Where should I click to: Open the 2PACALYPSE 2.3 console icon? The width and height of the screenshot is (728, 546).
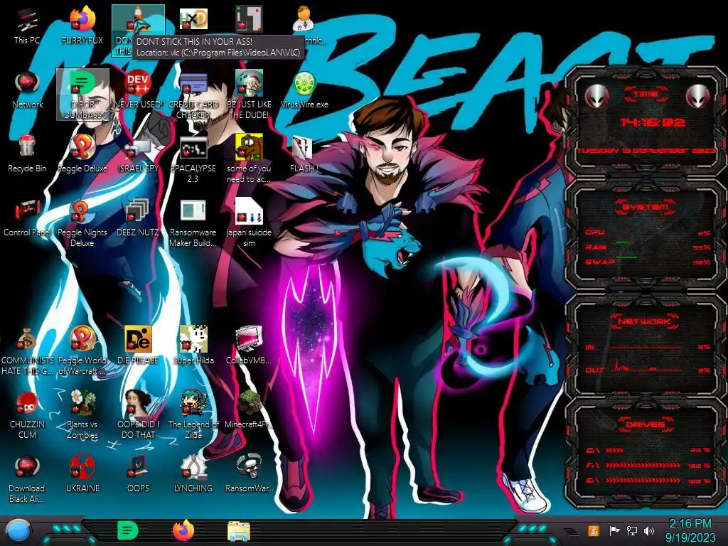(193, 159)
